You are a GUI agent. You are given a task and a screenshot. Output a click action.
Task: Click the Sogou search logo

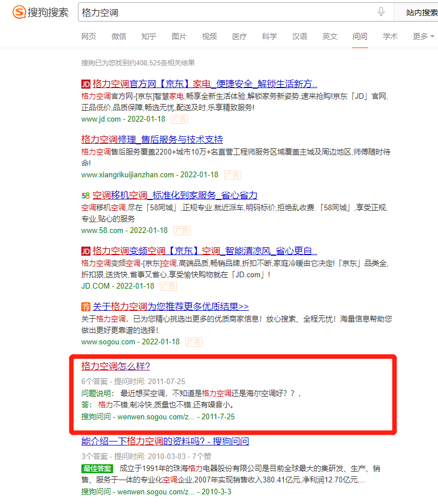tap(40, 12)
